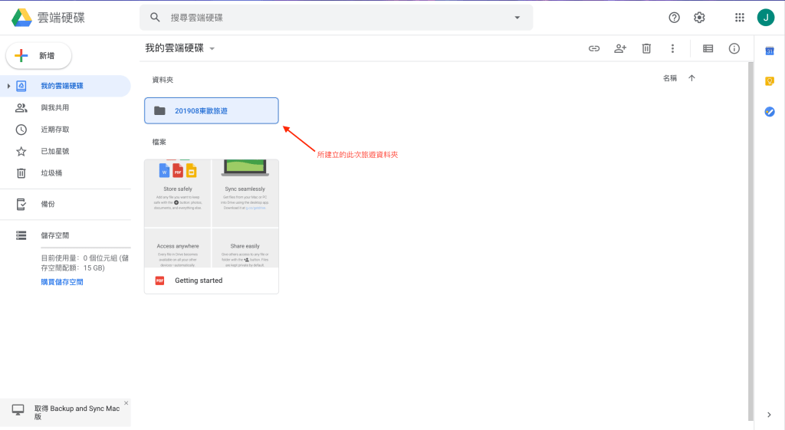The height and width of the screenshot is (430, 785).
Task: Show the details info panel
Action: [x=734, y=48]
